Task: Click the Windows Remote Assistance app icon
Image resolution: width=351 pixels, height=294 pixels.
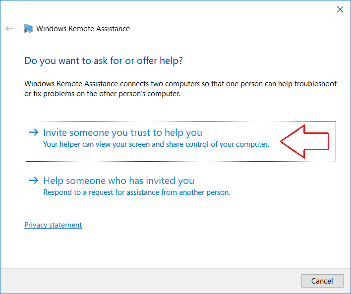Action: (x=28, y=28)
